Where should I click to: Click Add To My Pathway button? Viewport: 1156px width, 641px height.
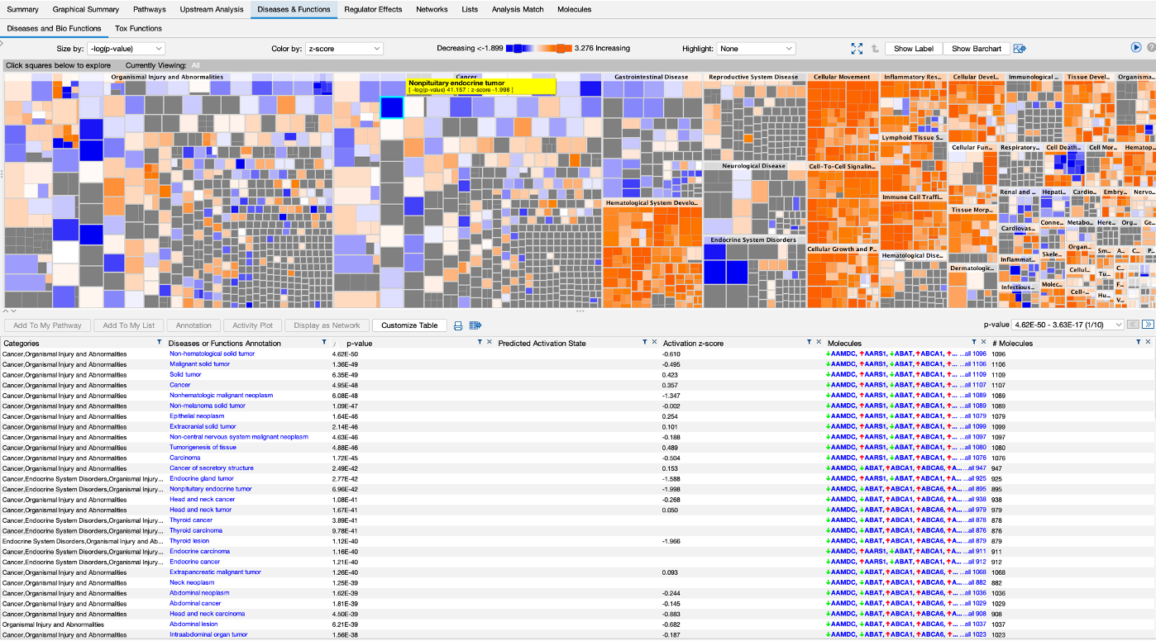click(48, 325)
